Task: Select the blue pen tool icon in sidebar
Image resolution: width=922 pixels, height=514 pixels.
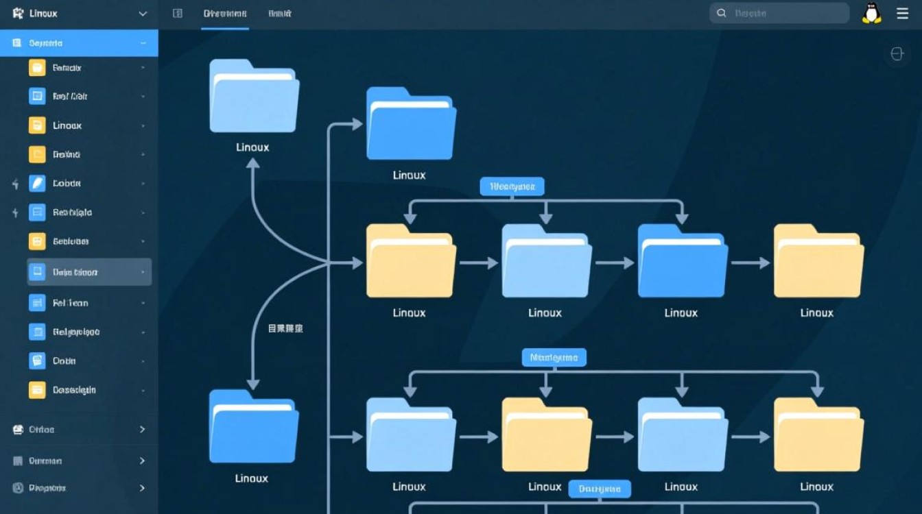Action: click(36, 183)
